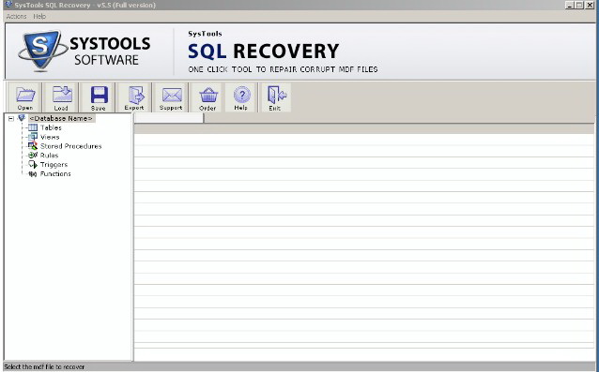This screenshot has height=372, width=599.
Task: Click the Rules node icon
Action: tap(33, 156)
